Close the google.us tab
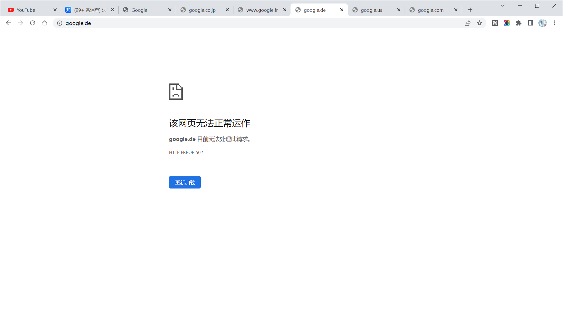This screenshot has height=336, width=563. (x=399, y=10)
